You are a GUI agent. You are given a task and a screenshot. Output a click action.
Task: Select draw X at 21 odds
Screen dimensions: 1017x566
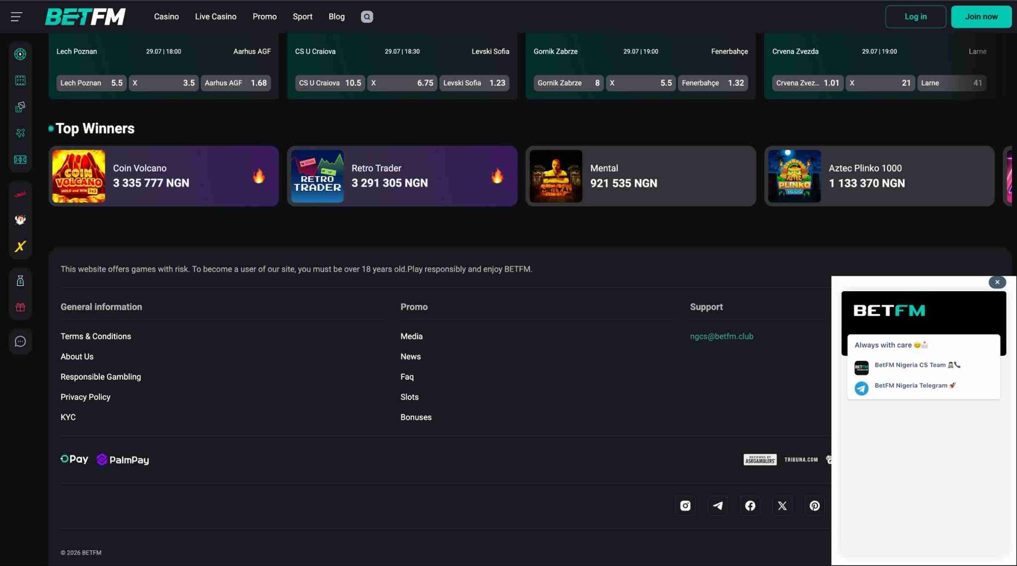point(879,83)
